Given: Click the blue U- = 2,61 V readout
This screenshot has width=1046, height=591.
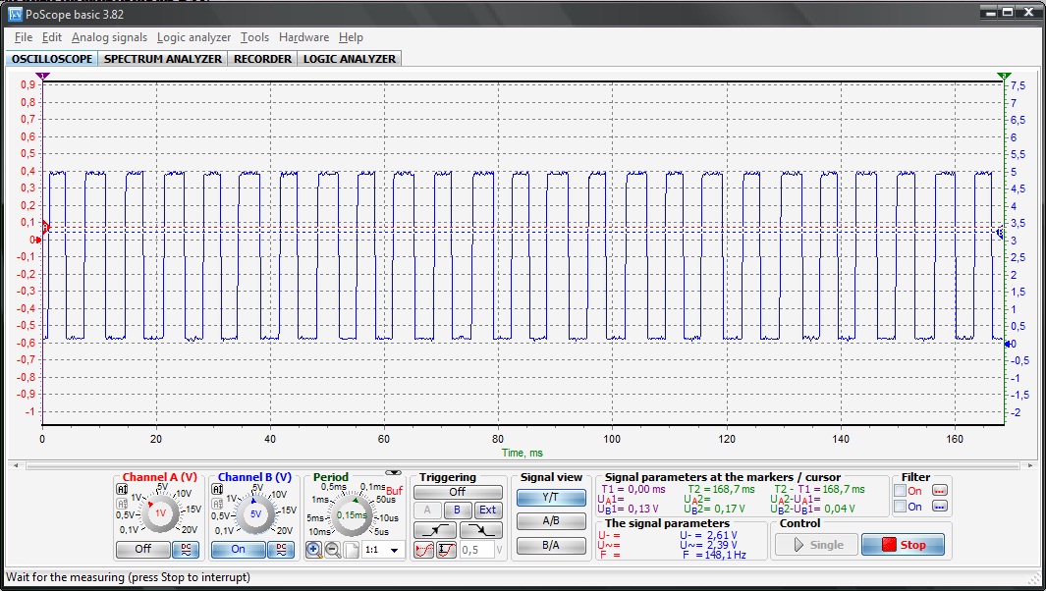Looking at the screenshot, I should coord(708,535).
